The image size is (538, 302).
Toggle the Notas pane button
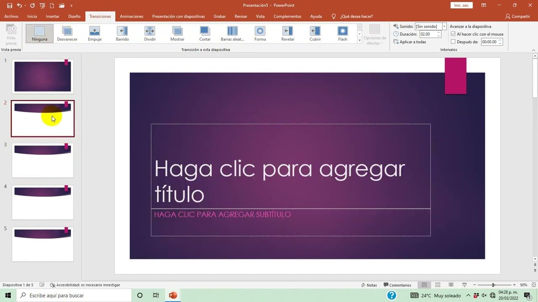click(369, 285)
